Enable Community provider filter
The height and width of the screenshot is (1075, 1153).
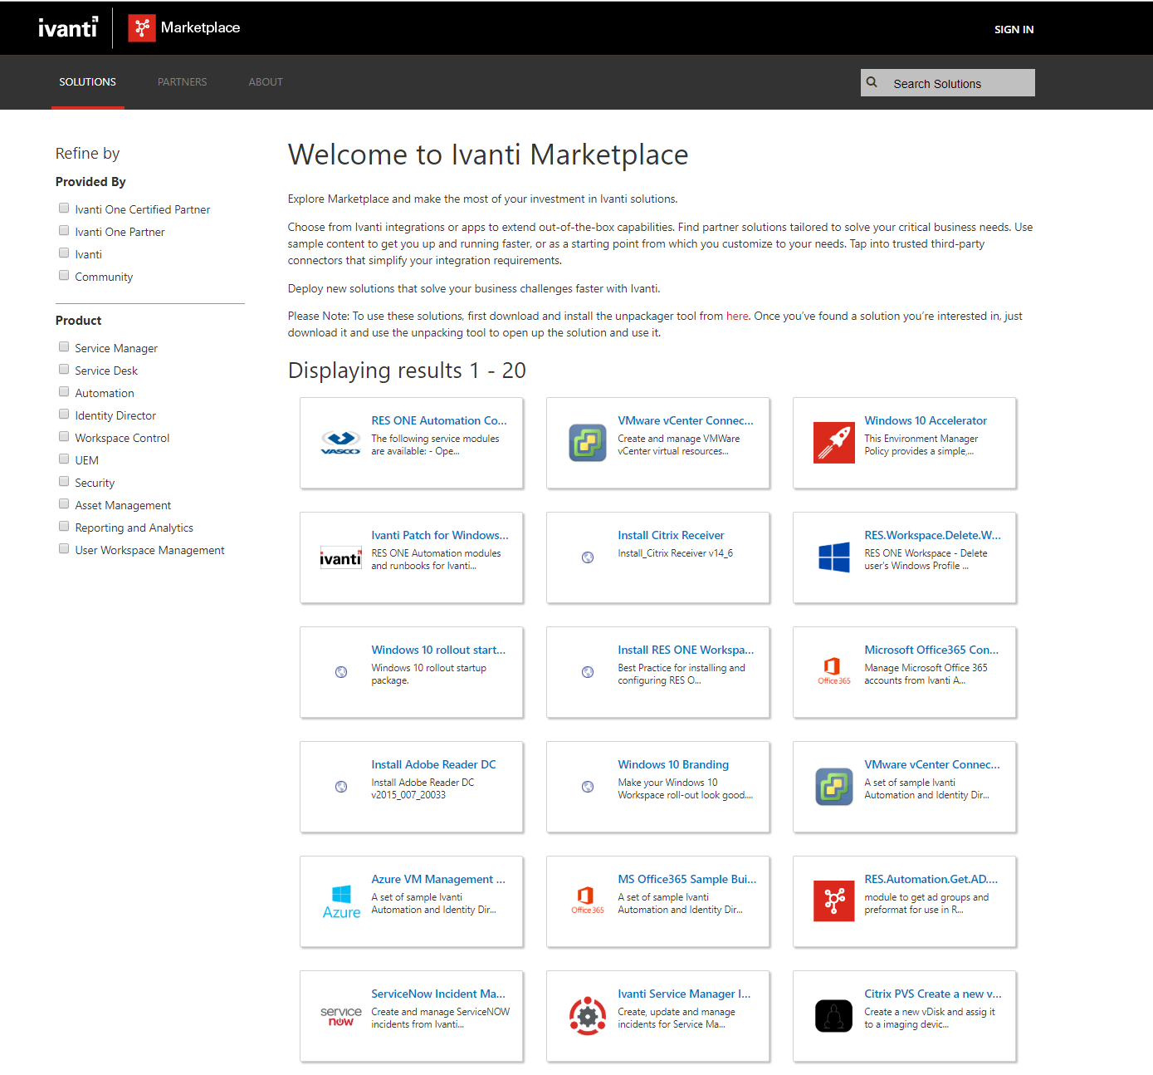64,275
